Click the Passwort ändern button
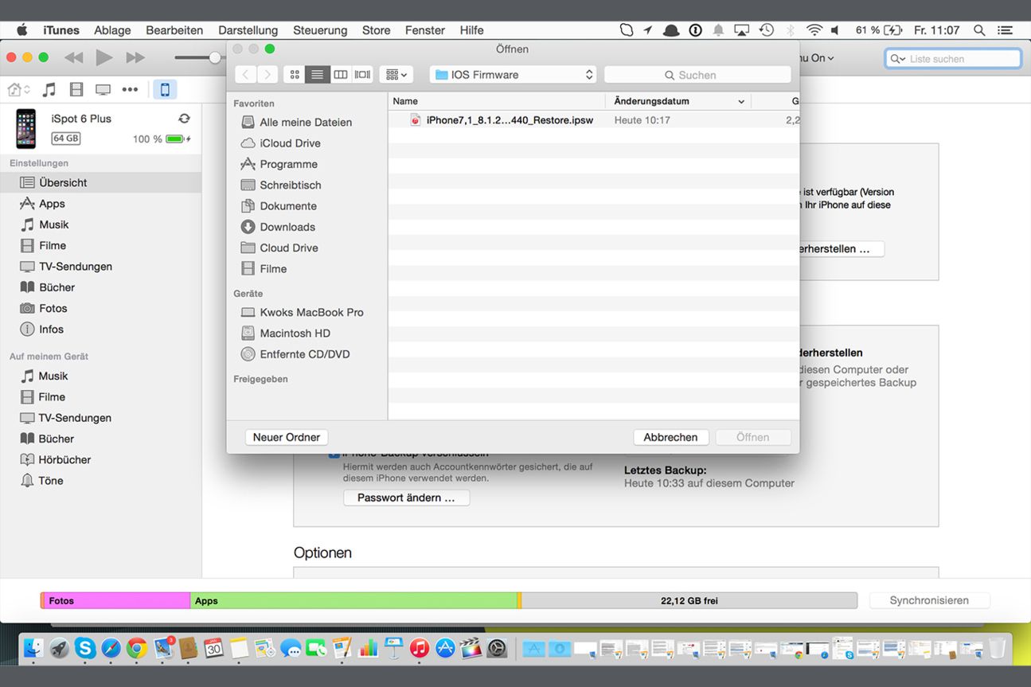1031x687 pixels. coord(406,498)
